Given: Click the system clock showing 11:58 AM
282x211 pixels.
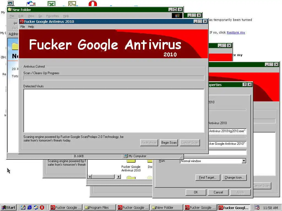Looking at the screenshot, I should [x=270, y=208].
